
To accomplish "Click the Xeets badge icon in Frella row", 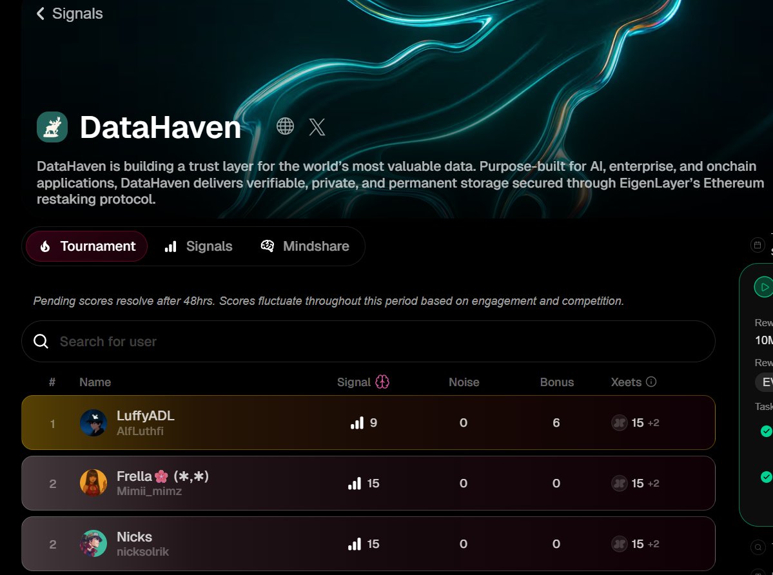I will [x=619, y=483].
